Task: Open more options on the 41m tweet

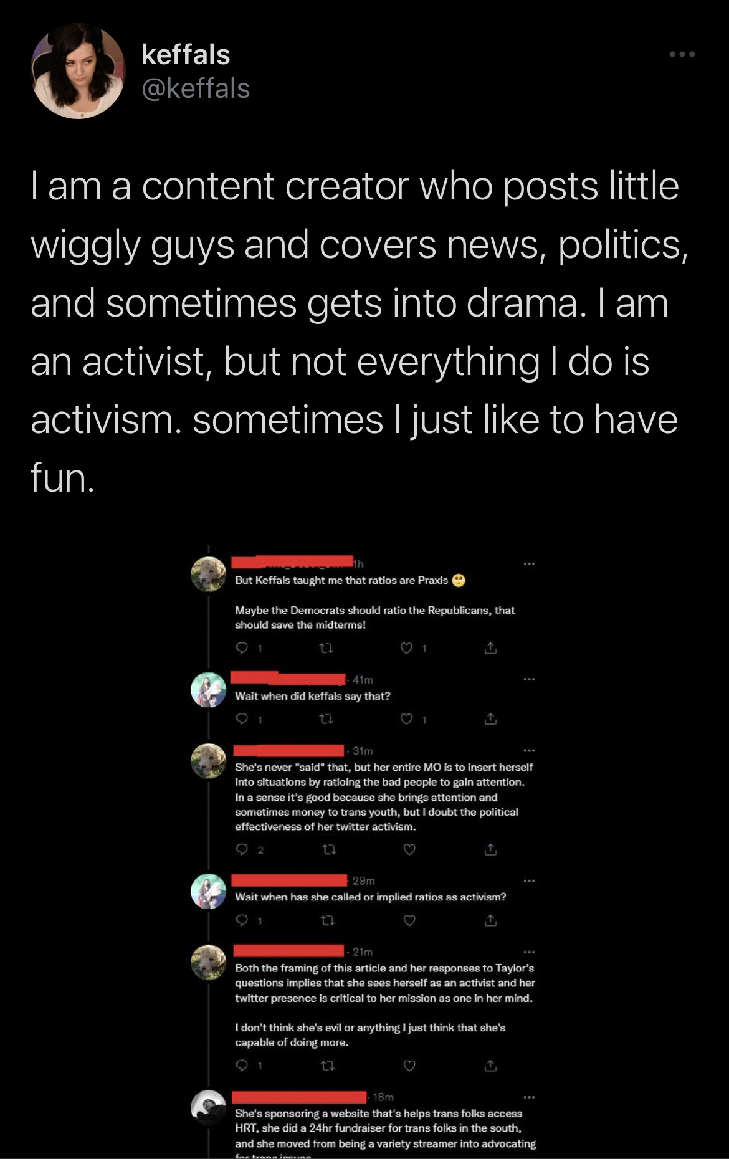Action: (529, 679)
